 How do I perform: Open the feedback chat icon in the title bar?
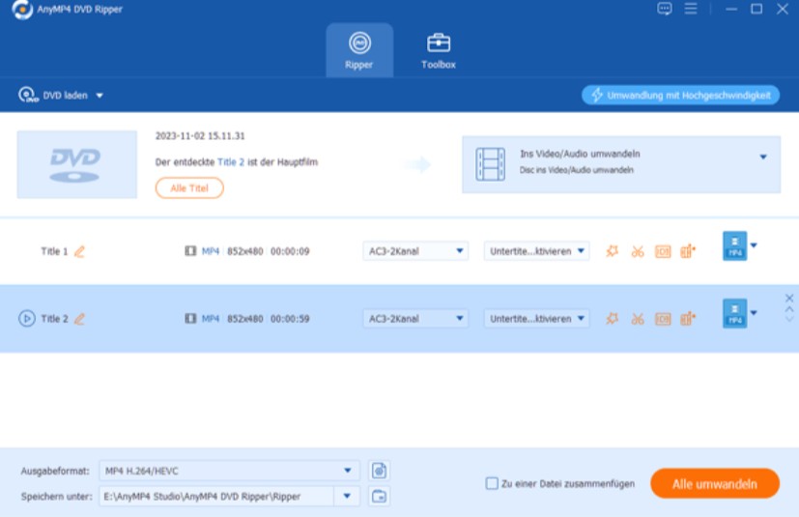tap(665, 9)
